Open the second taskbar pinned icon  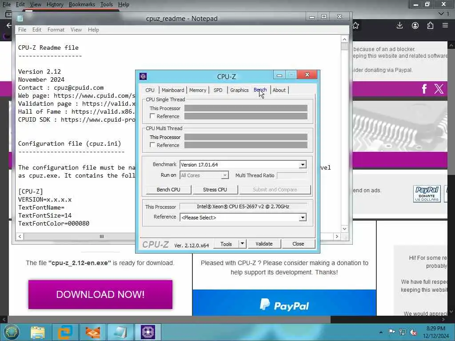[x=65, y=332]
